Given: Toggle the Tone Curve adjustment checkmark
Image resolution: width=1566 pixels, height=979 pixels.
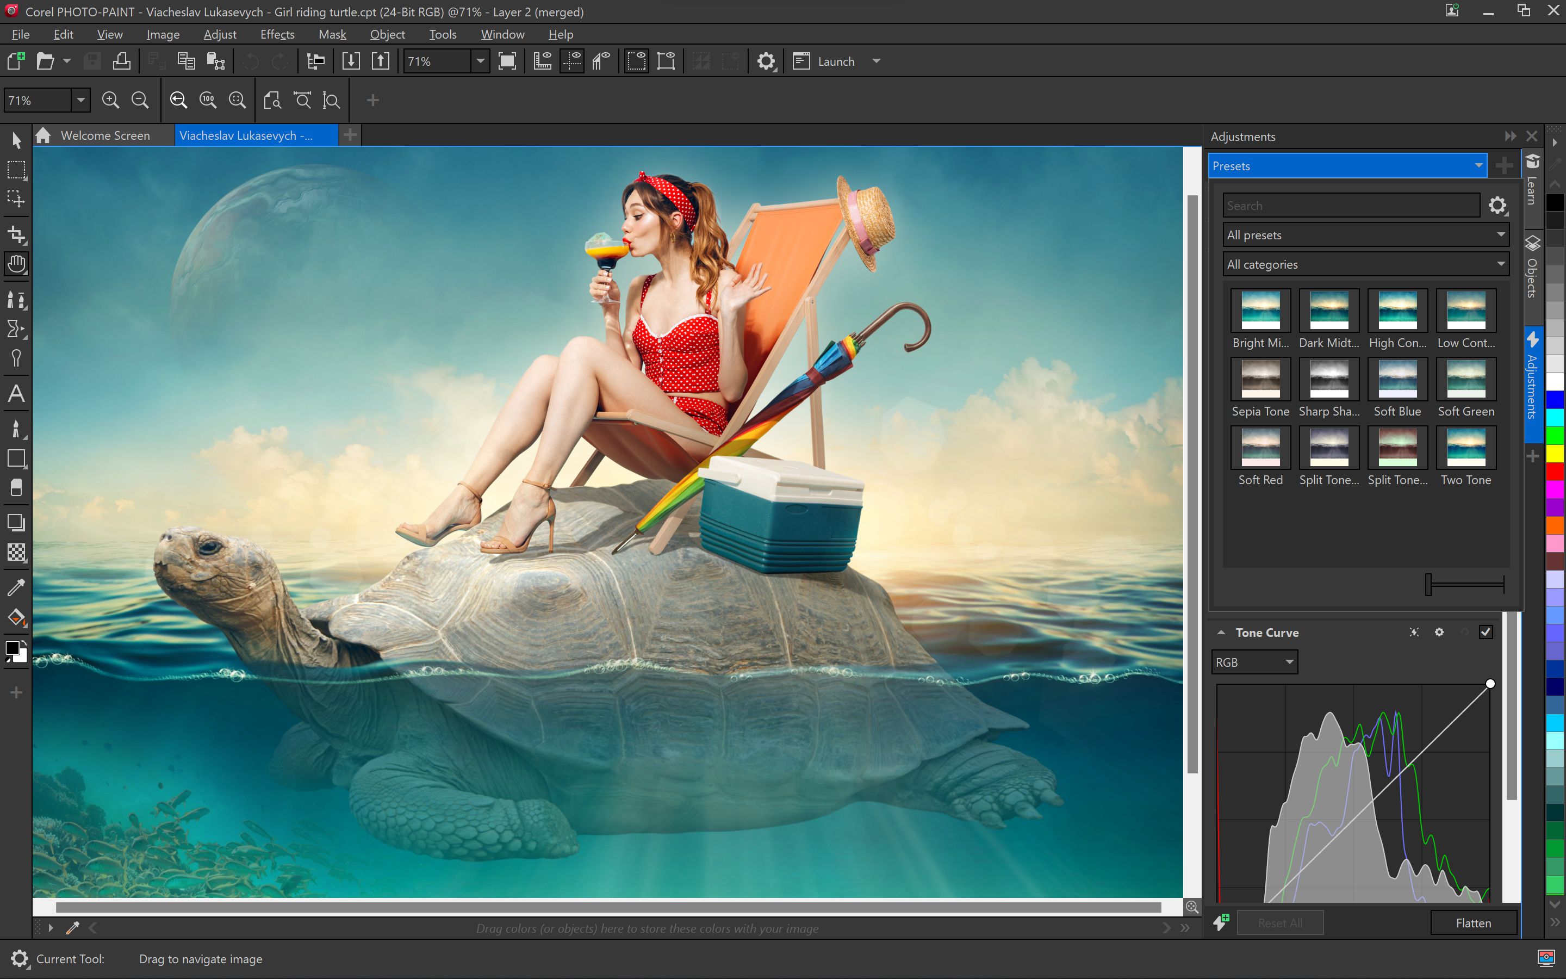Looking at the screenshot, I should [x=1486, y=631].
